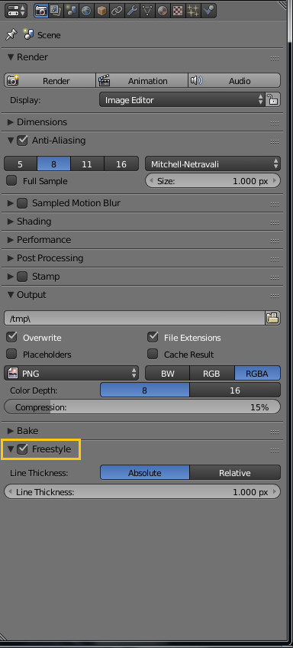Uncheck the Overwrite option
This screenshot has width=293, height=648.
coord(12,337)
